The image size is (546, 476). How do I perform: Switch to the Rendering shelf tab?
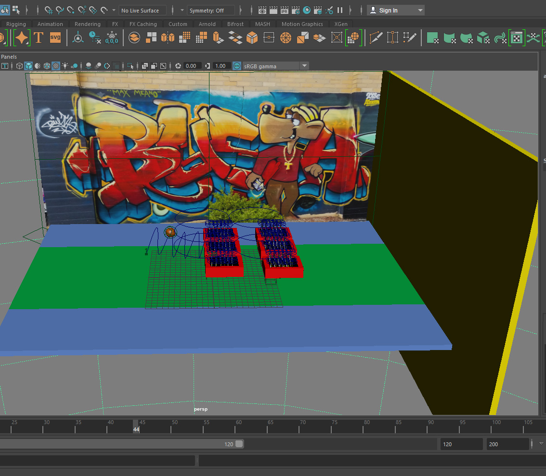point(88,24)
